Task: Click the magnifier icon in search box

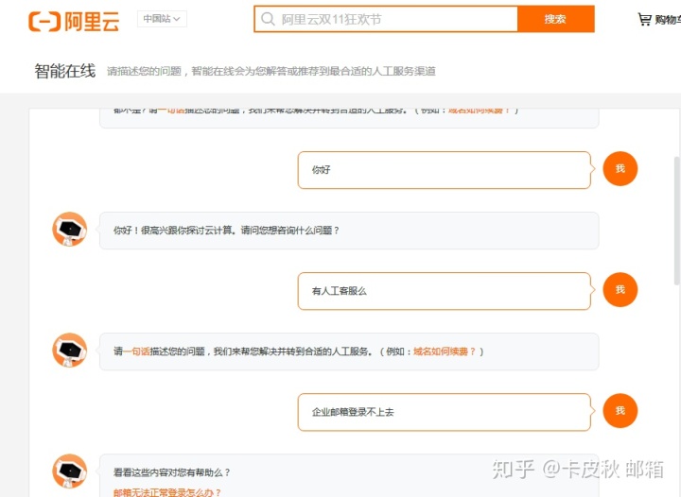Action: [269, 19]
